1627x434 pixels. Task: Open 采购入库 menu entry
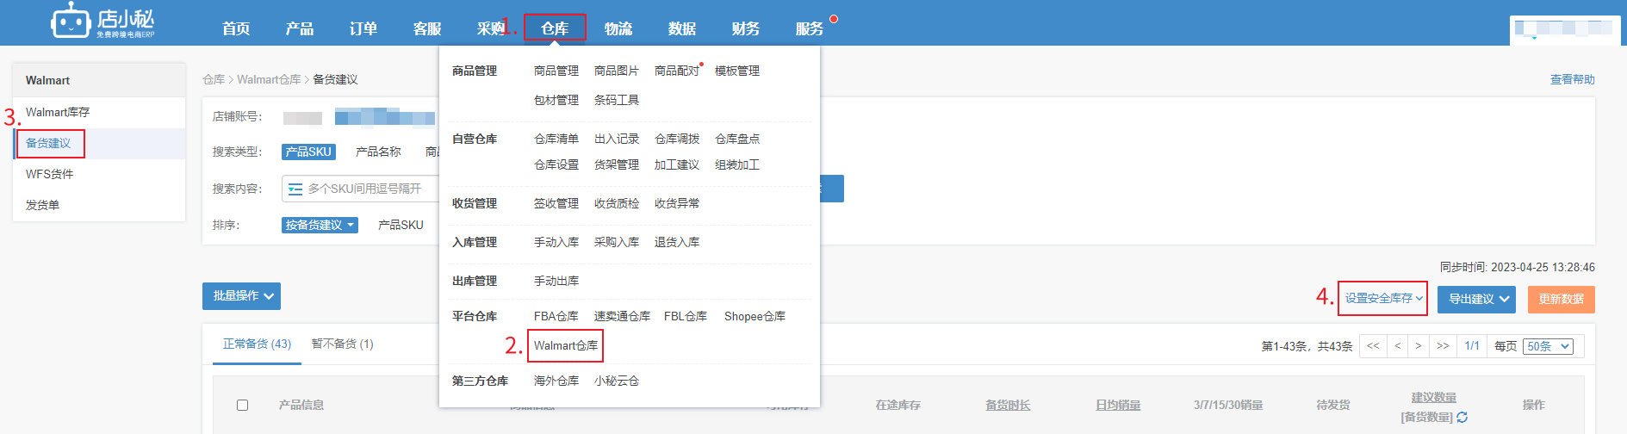click(x=616, y=242)
